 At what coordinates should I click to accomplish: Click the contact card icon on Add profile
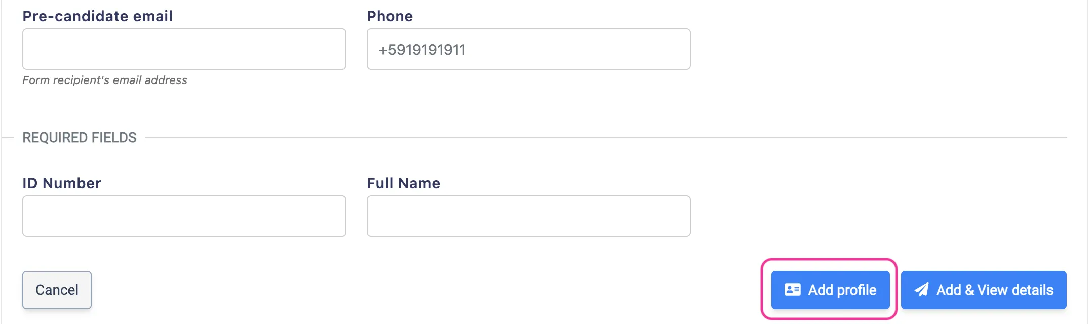click(x=792, y=290)
